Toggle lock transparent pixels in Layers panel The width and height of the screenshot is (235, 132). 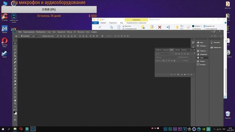click(x=163, y=60)
